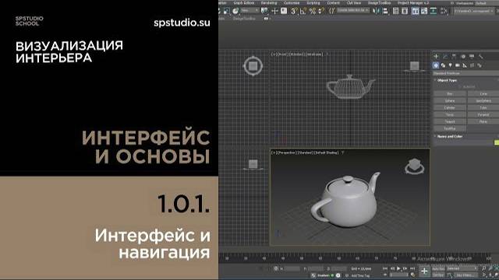This screenshot has width=499, height=280.
Task: Click the green object color swatch
Action: [x=497, y=142]
